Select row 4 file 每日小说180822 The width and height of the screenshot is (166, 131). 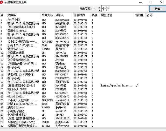coord(17,31)
